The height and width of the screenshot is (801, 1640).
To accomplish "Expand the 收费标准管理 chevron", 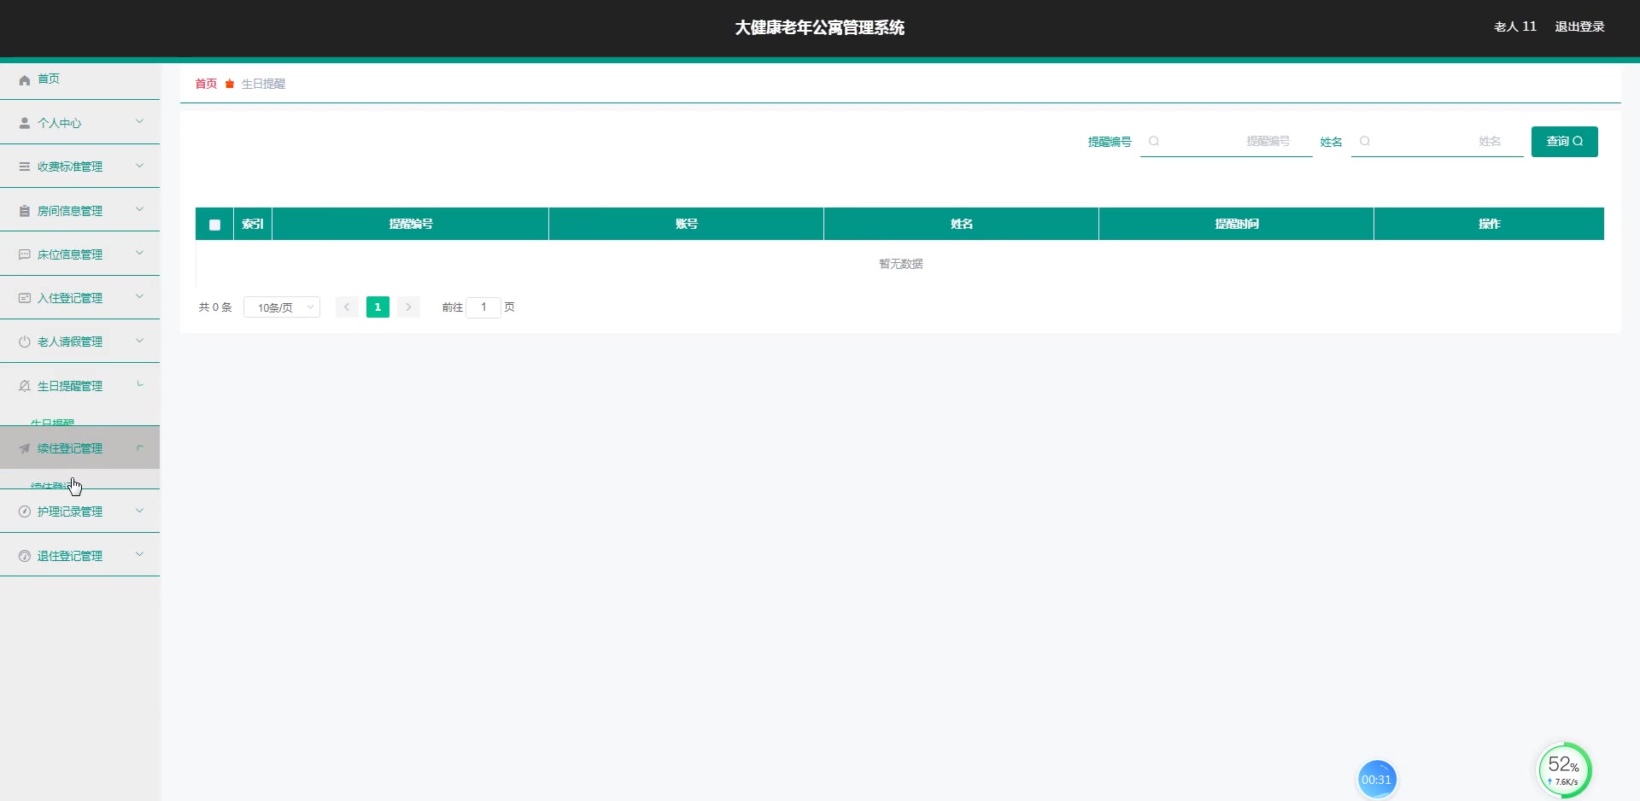I will [x=140, y=166].
